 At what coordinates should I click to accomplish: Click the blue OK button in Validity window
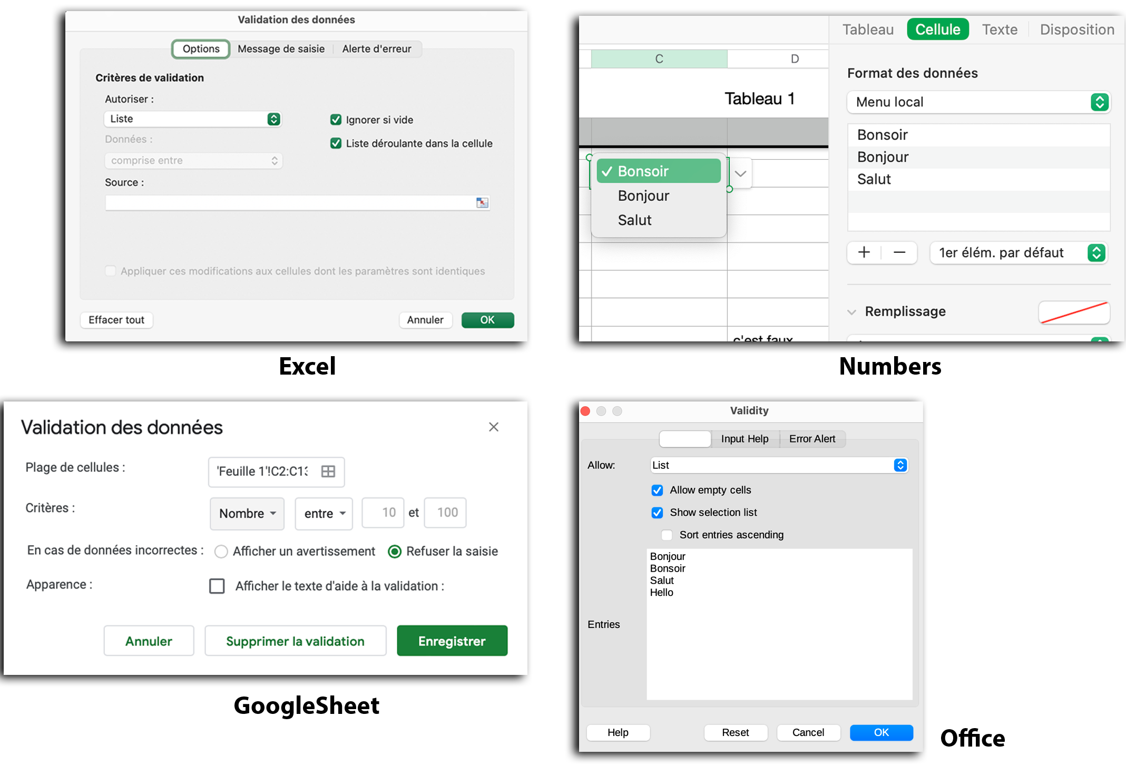click(881, 732)
